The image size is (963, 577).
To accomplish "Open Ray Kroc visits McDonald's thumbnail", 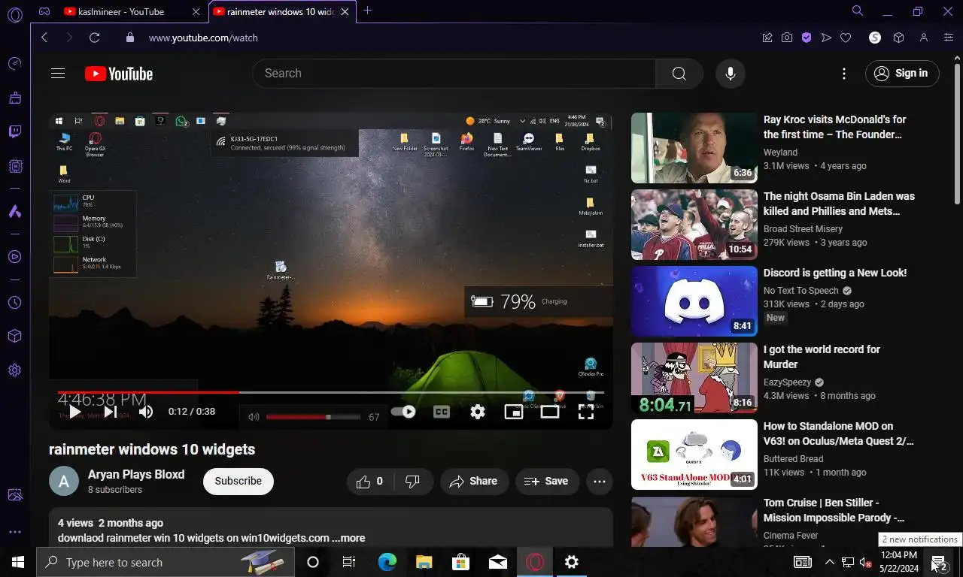I will pos(694,148).
